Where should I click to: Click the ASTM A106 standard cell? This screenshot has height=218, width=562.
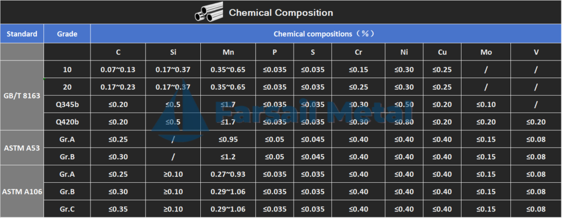(x=22, y=192)
